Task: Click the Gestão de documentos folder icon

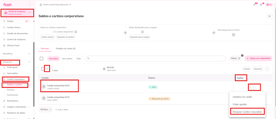Action: click(x=4, y=33)
